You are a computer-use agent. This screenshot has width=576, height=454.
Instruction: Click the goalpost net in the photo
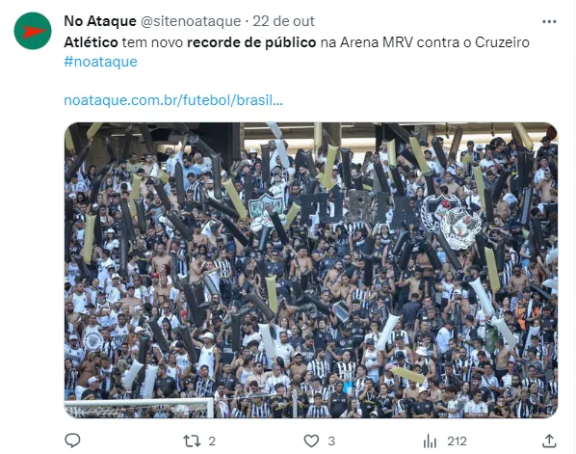139,408
